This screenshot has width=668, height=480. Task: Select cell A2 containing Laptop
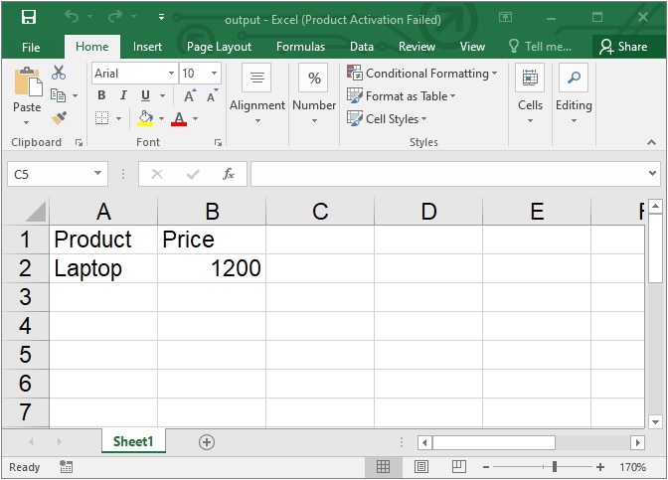point(103,268)
